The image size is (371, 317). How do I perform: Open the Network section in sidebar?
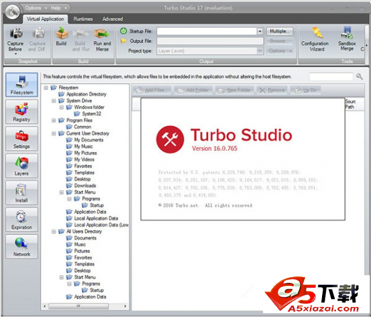[x=22, y=247]
